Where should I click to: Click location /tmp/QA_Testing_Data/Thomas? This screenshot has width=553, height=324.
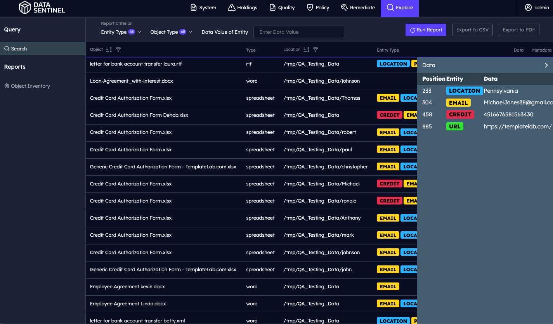tap(322, 98)
